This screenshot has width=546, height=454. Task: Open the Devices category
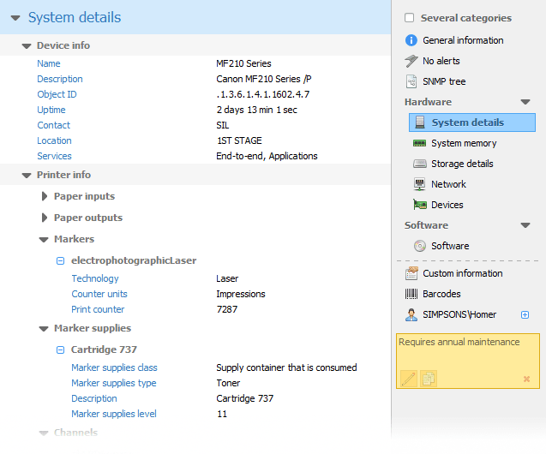447,205
